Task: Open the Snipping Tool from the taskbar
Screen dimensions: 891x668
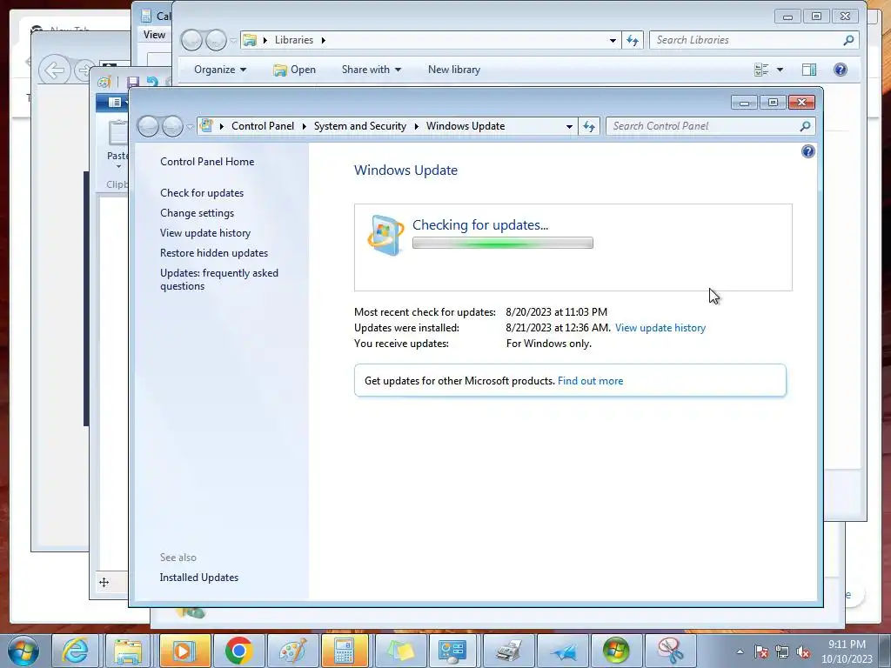Action: tap(670, 651)
